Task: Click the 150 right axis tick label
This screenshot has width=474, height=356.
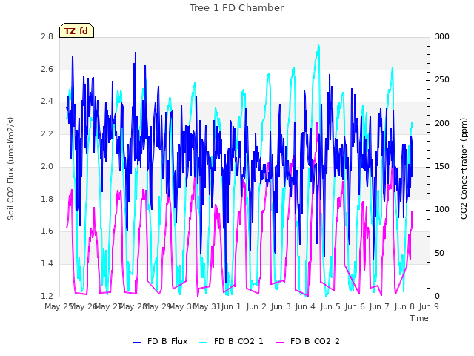Action: pyautogui.click(x=442, y=166)
